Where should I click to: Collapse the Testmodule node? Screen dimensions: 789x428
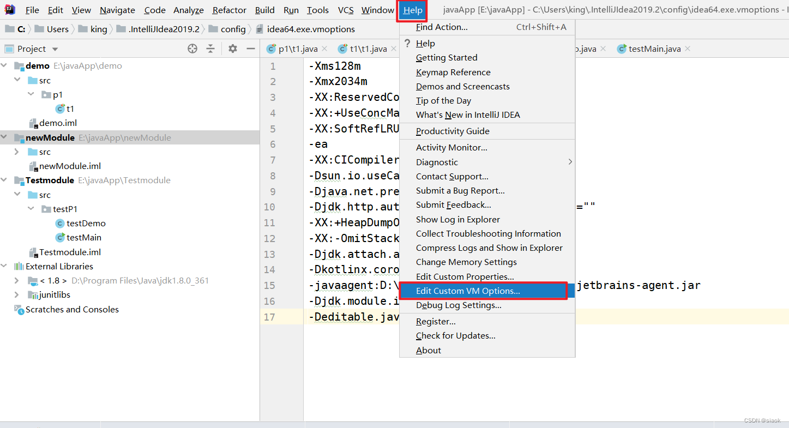[x=4, y=180]
